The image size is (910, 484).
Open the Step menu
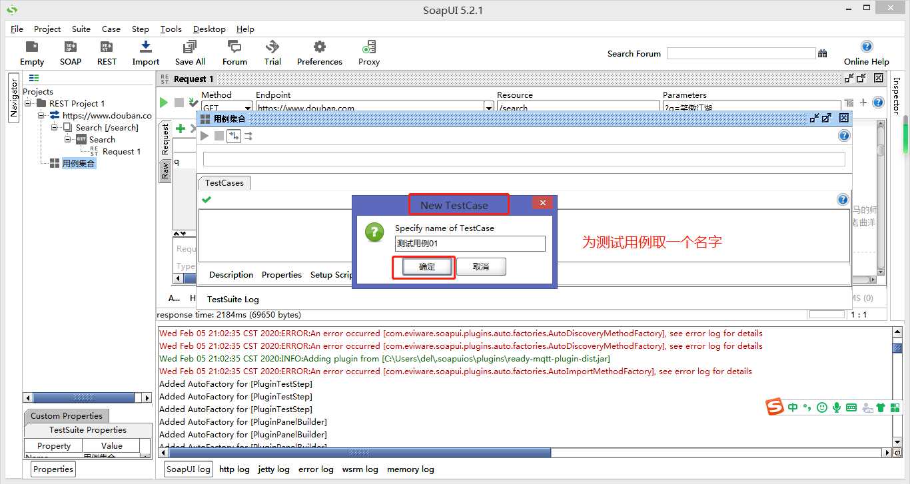click(141, 29)
